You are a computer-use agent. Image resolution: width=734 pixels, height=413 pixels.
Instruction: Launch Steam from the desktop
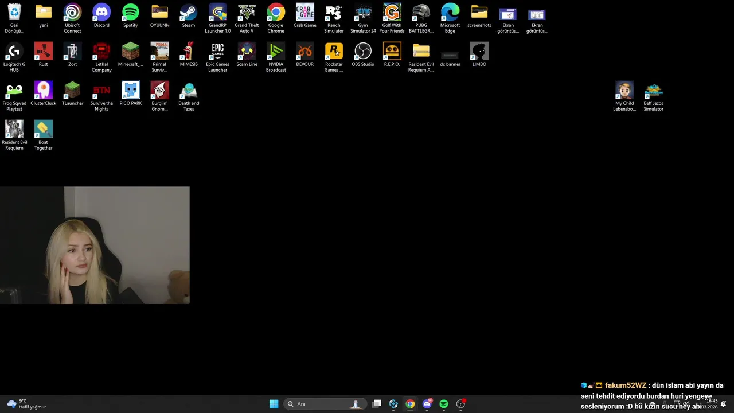tap(189, 16)
